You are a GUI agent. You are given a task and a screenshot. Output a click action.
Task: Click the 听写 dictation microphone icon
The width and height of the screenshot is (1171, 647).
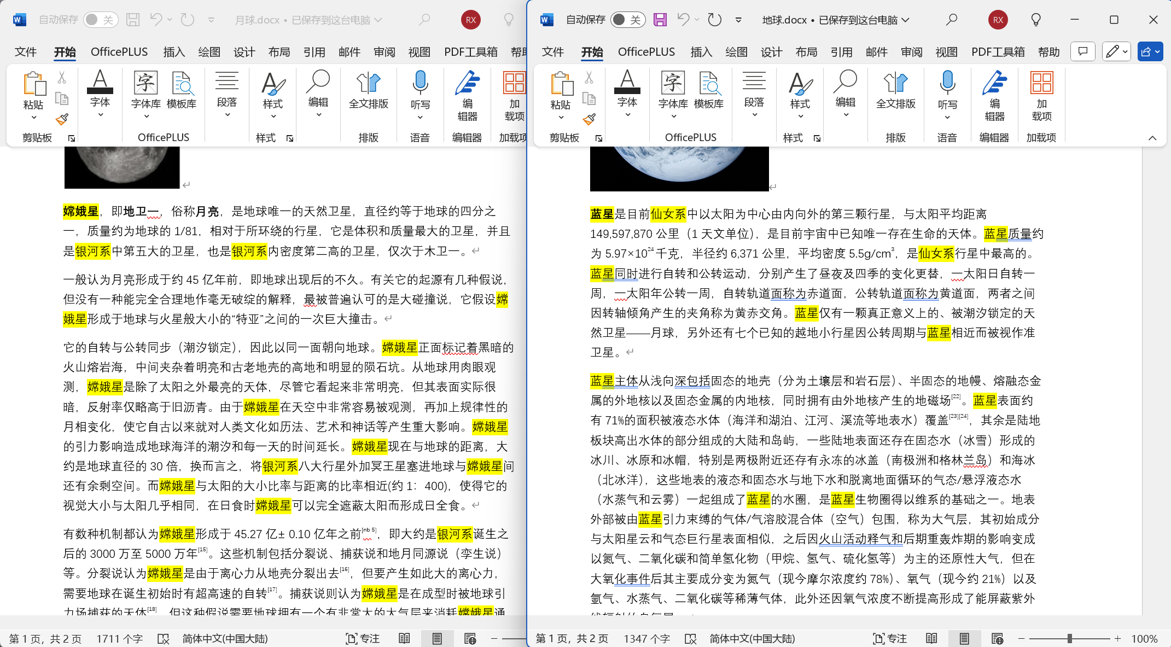coord(947,88)
